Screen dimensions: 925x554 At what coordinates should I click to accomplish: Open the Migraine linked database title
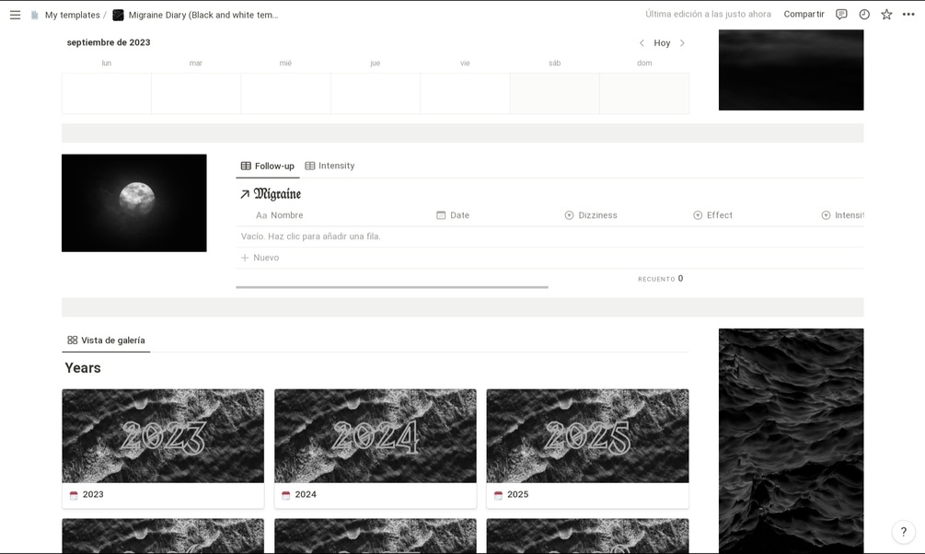(277, 193)
